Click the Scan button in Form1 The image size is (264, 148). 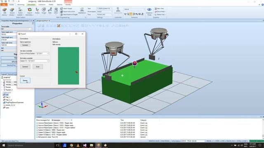(x=38, y=67)
